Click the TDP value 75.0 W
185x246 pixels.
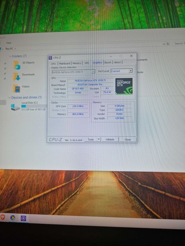click(x=107, y=92)
